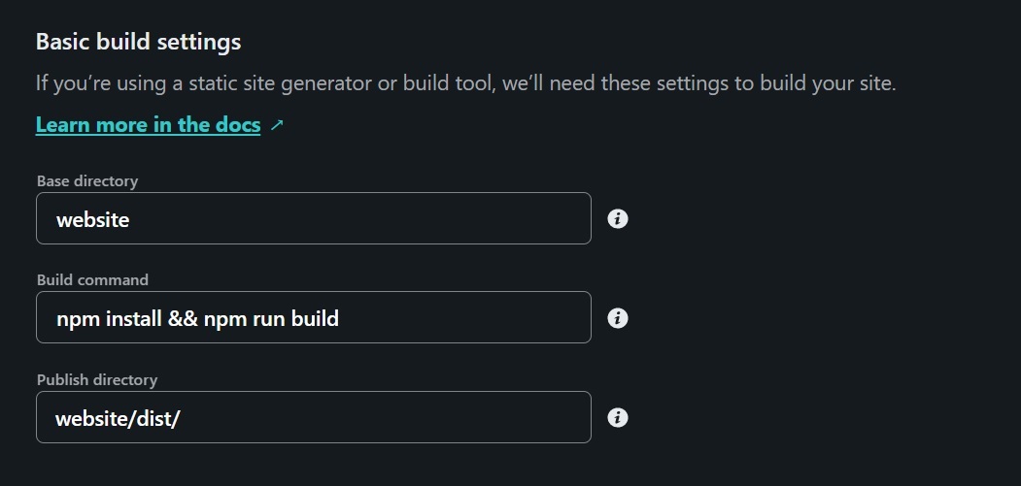Click the Basic build settings heading
This screenshot has width=1021, height=486.
coord(138,42)
